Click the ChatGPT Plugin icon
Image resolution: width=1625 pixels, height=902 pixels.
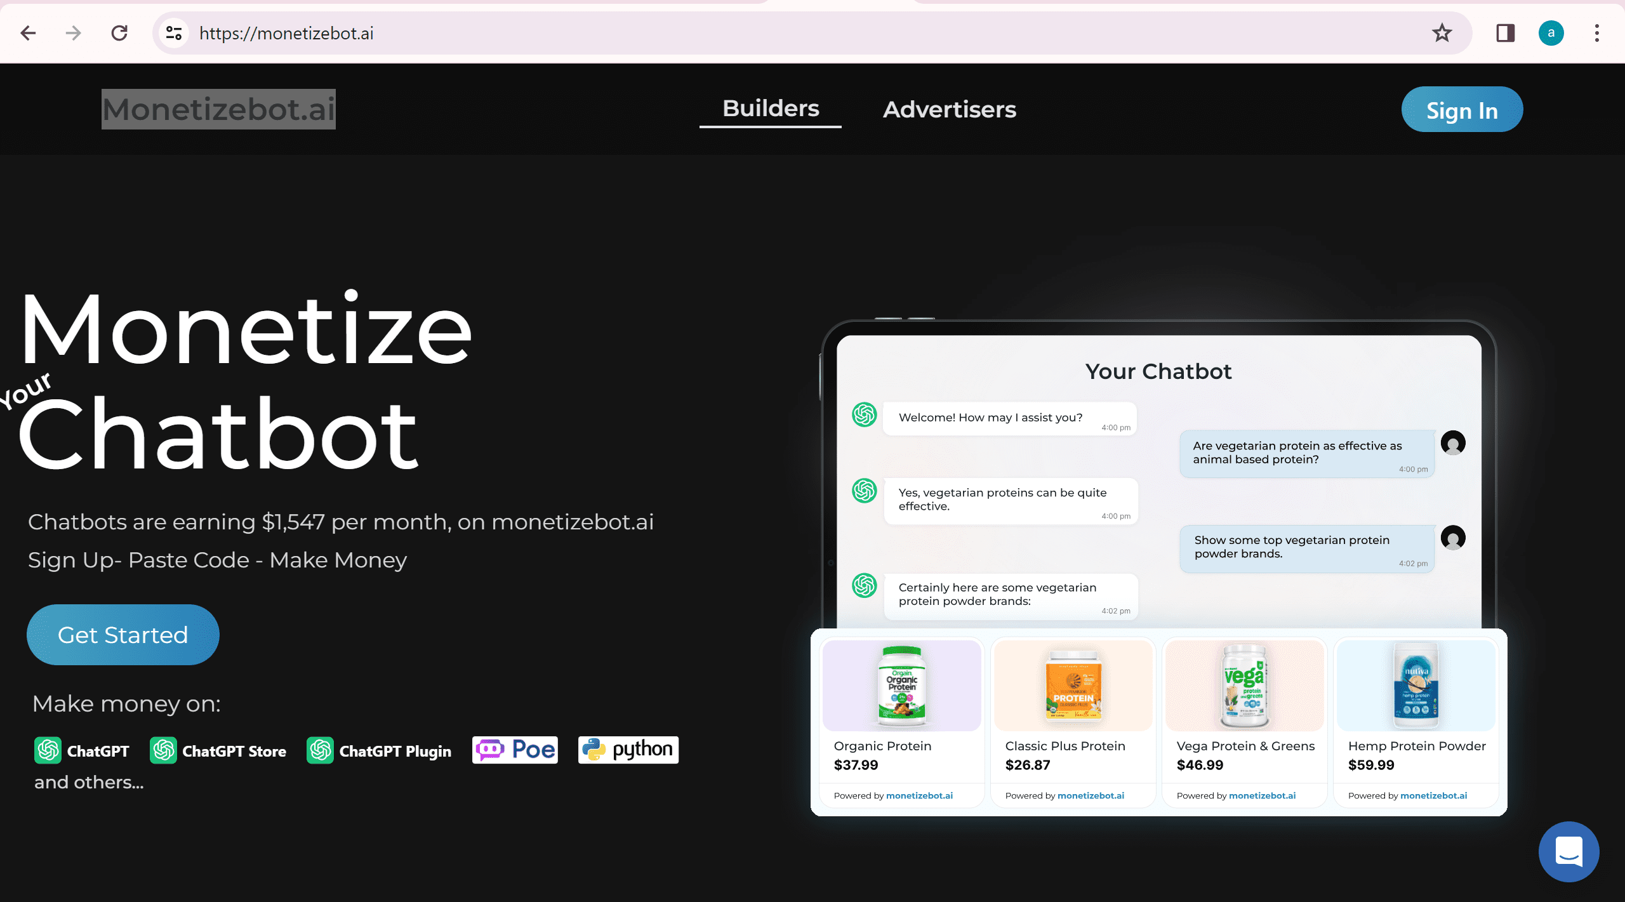321,750
